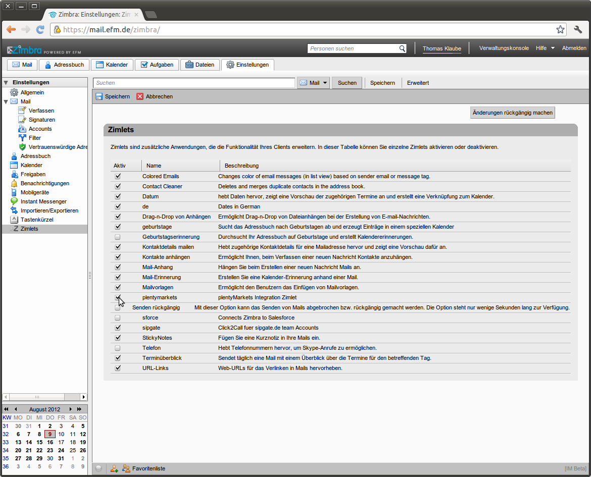Viewport: 591px width, 477px height.
Task: Uncheck the StickyNotes zimlet
Action: click(118, 338)
